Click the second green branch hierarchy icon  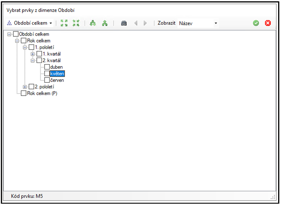105,23
